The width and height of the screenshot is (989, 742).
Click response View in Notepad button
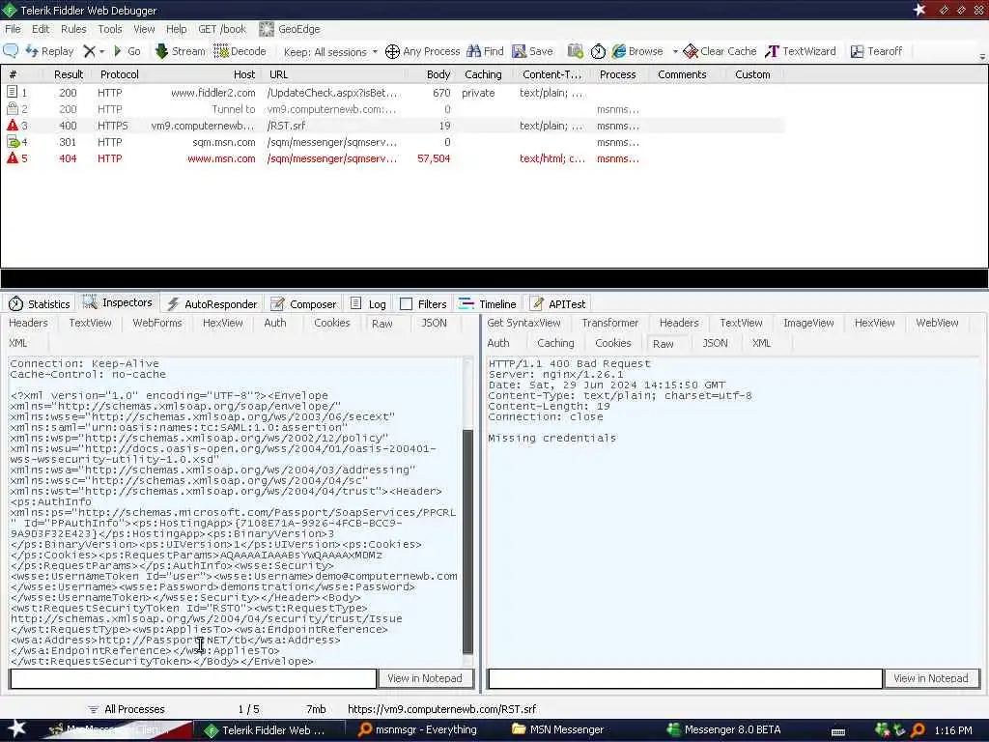(x=931, y=678)
